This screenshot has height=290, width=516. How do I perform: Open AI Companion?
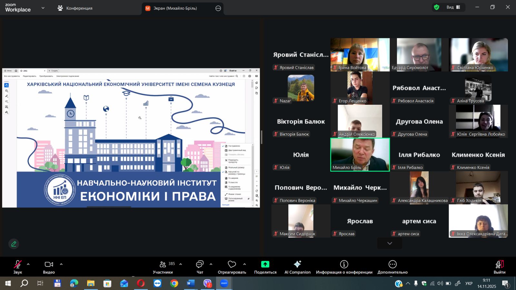point(297,267)
